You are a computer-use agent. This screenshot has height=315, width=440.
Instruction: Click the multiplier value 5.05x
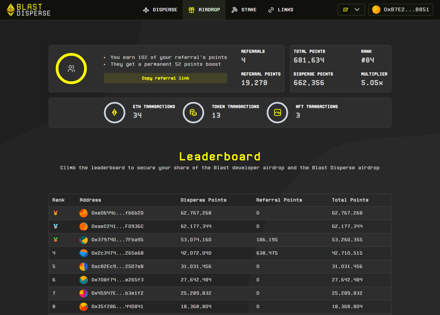[372, 83]
